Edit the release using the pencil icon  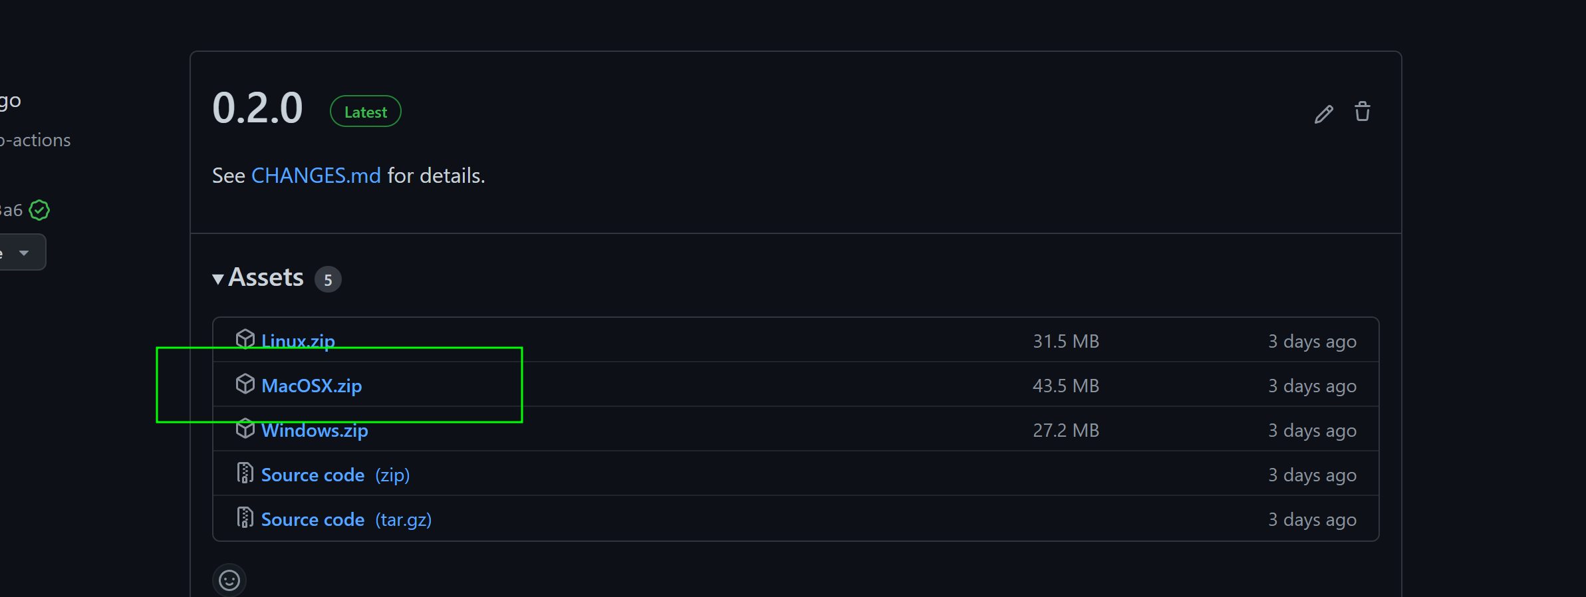tap(1323, 114)
